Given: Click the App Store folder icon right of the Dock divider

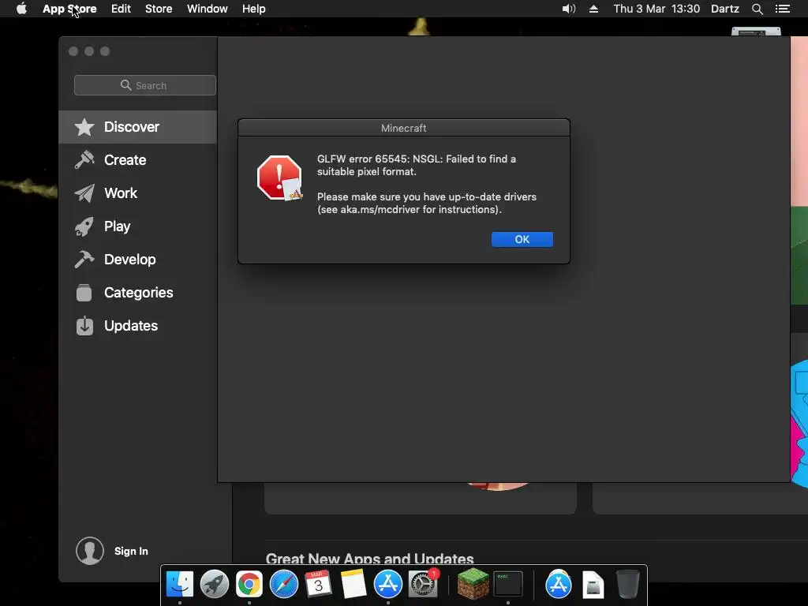Looking at the screenshot, I should (559, 585).
